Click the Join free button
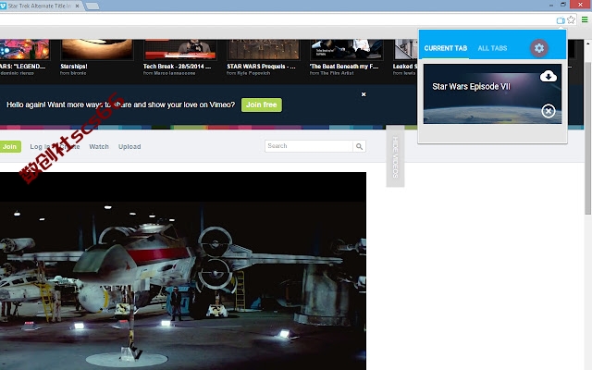 [262, 105]
